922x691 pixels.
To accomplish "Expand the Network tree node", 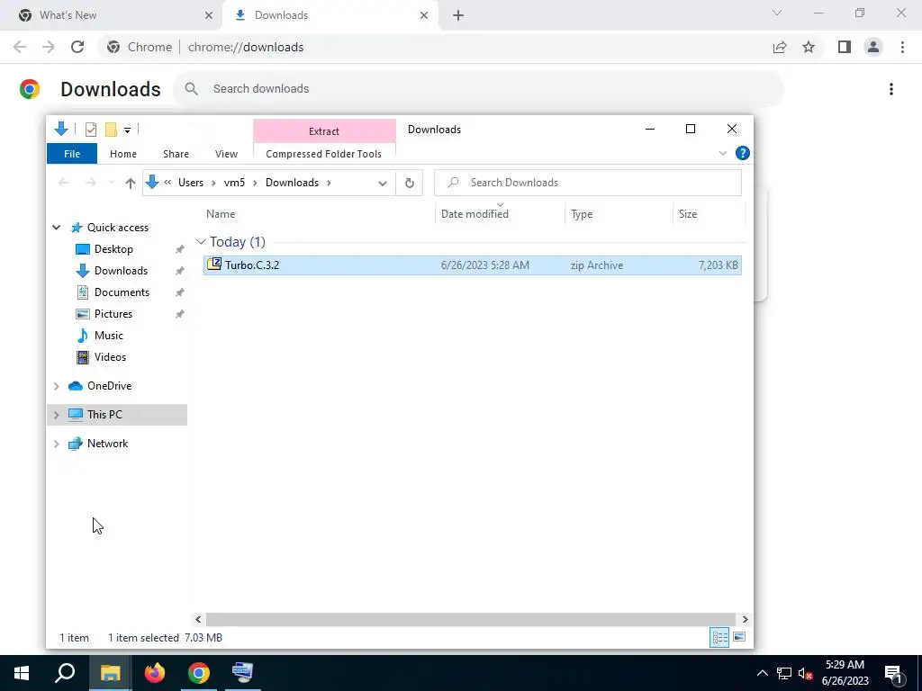I will click(57, 444).
